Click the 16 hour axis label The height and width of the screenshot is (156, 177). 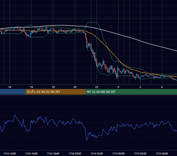pos(31,87)
